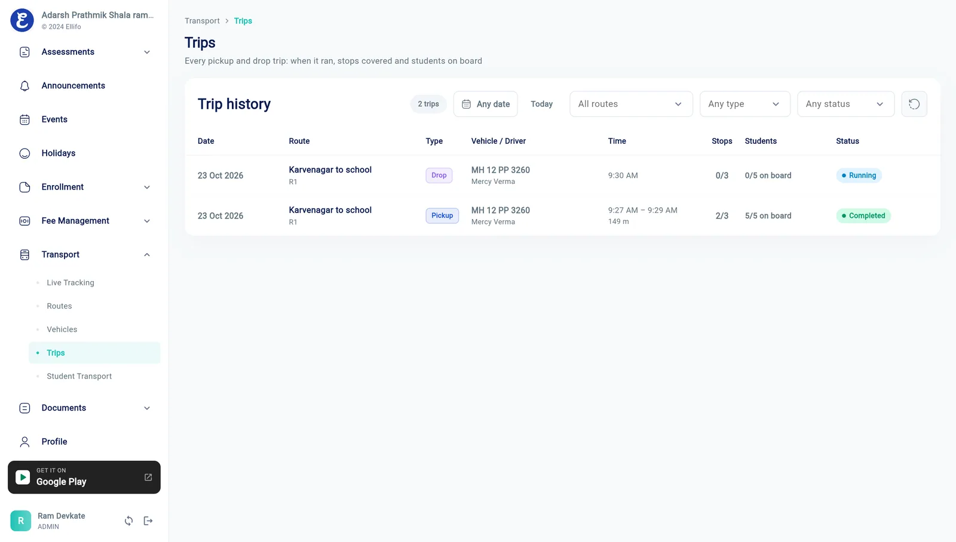Click the Assessments sidebar icon
The image size is (956, 542).
point(24,52)
